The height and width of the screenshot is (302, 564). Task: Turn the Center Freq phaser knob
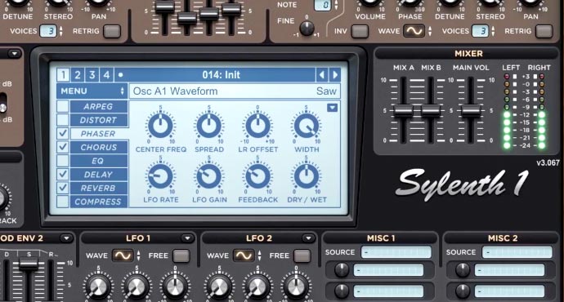pyautogui.click(x=161, y=126)
